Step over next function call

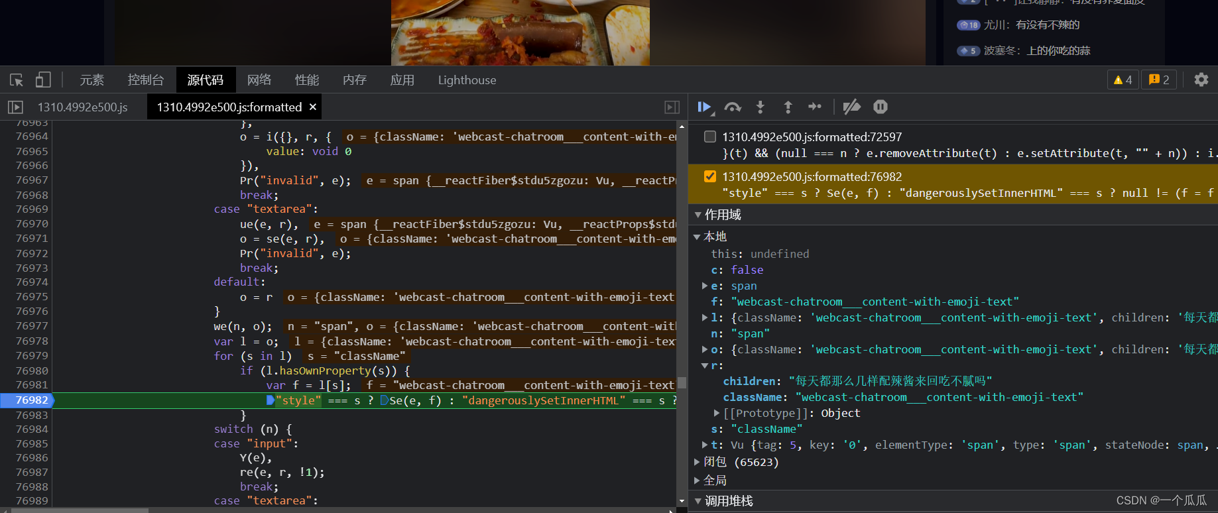coord(733,107)
